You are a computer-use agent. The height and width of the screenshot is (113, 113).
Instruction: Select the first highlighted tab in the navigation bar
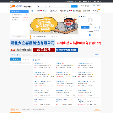click(32, 11)
